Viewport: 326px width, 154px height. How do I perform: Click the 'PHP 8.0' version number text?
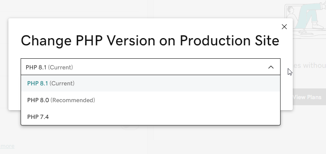coord(38,100)
